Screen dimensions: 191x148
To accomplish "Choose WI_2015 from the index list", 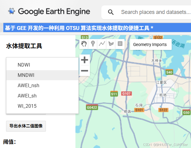I will point(42,106).
